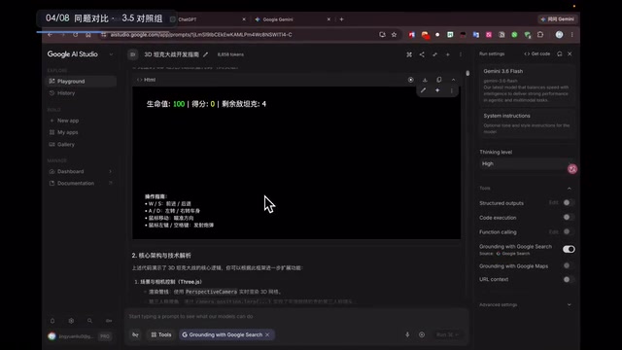Click Get code button

[537, 53]
